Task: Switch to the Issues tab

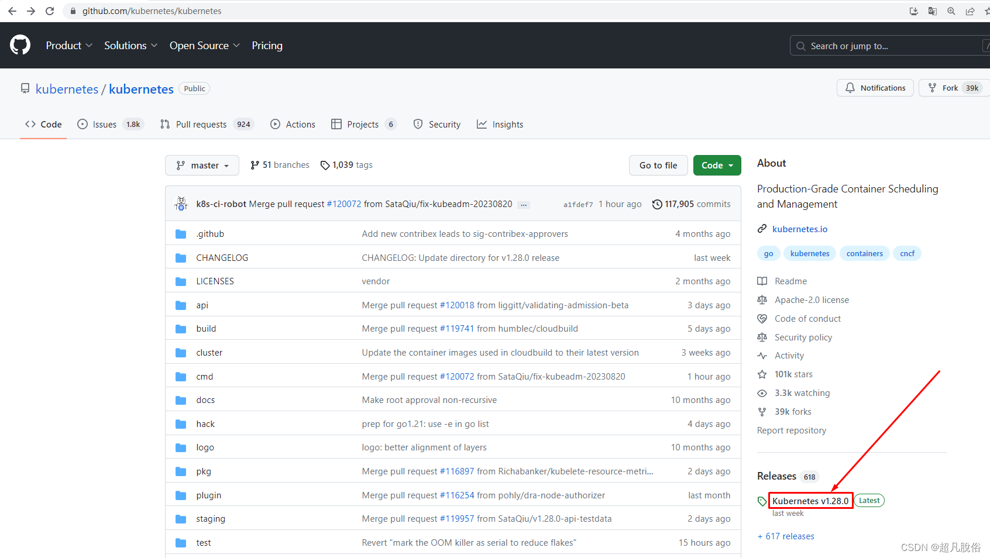Action: pyautogui.click(x=109, y=124)
